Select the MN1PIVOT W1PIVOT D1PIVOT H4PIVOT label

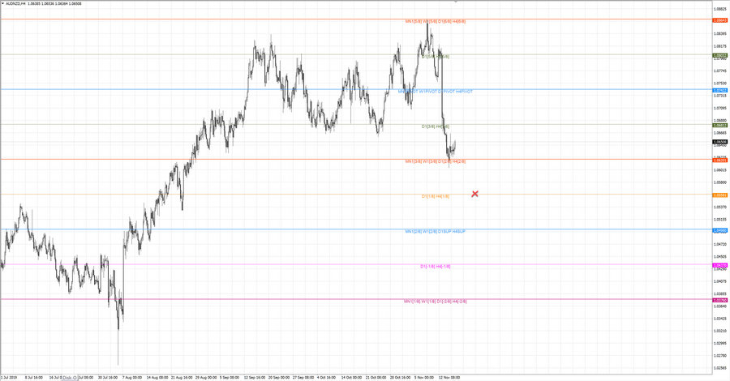pos(436,92)
